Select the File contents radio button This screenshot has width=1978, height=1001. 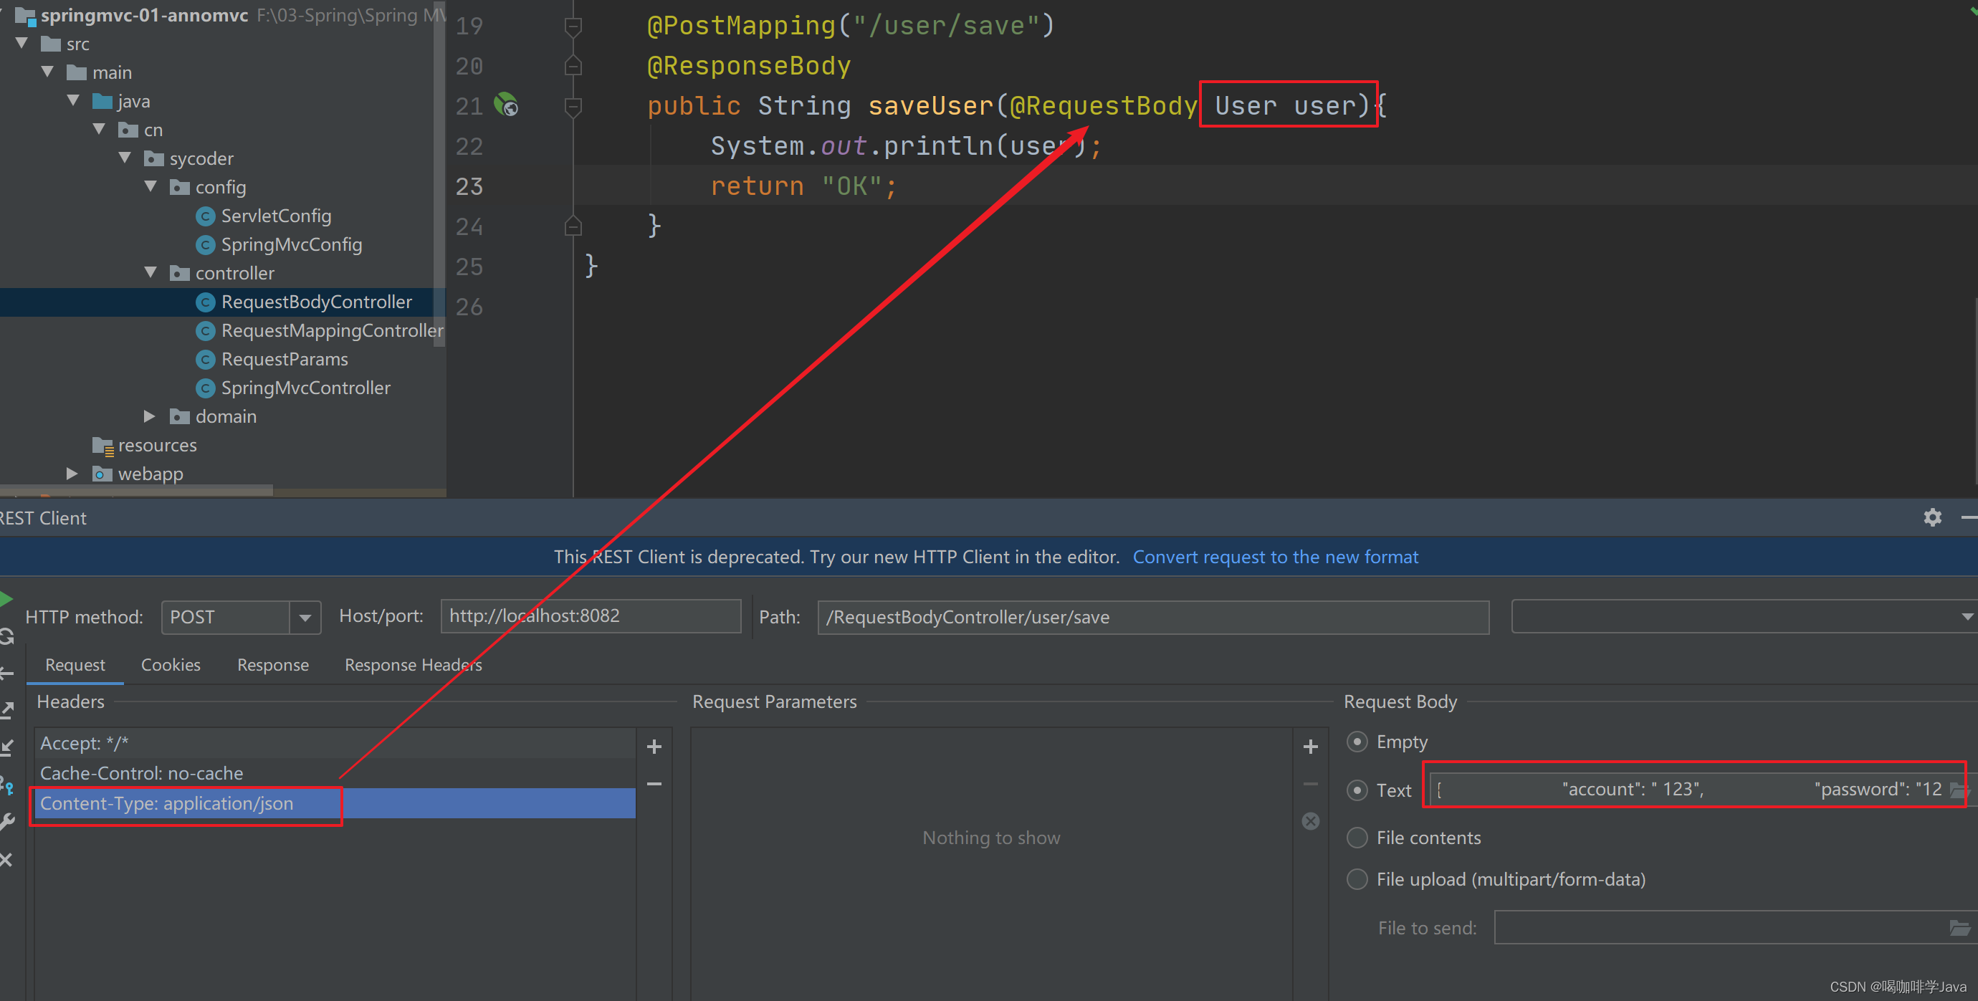point(1357,838)
